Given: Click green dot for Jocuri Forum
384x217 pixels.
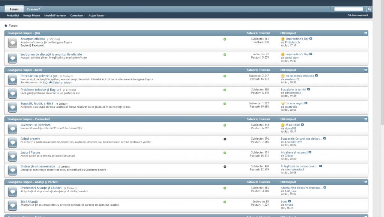Looking at the screenshot, I should (225, 153).
